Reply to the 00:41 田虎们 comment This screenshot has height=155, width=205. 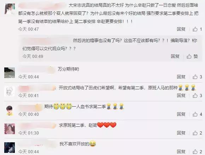point(181,95)
